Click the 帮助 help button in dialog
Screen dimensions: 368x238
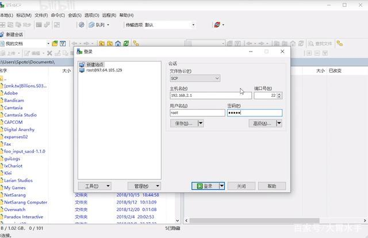point(272,186)
